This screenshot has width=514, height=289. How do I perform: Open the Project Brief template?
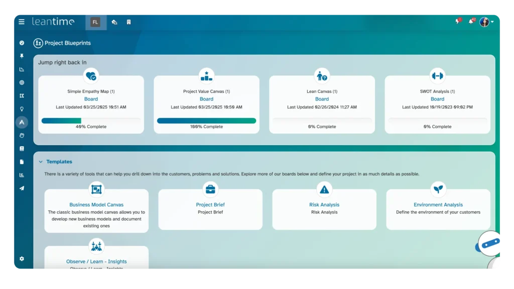(x=210, y=205)
